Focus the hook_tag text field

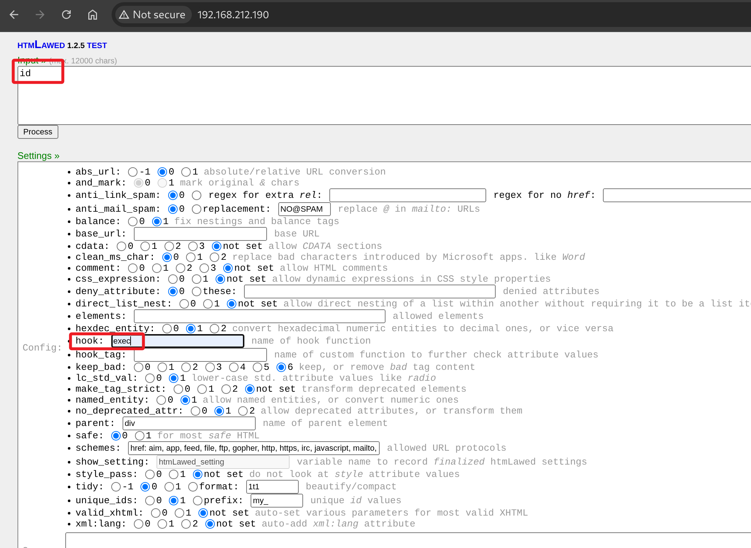(200, 355)
